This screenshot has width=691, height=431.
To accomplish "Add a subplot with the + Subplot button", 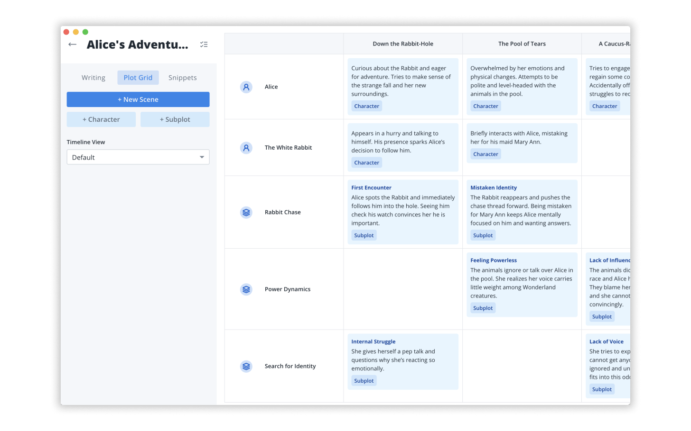I will [175, 119].
